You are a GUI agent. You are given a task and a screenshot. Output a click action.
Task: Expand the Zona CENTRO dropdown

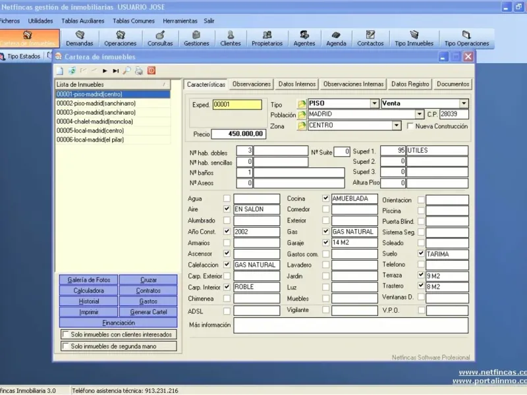coord(397,125)
